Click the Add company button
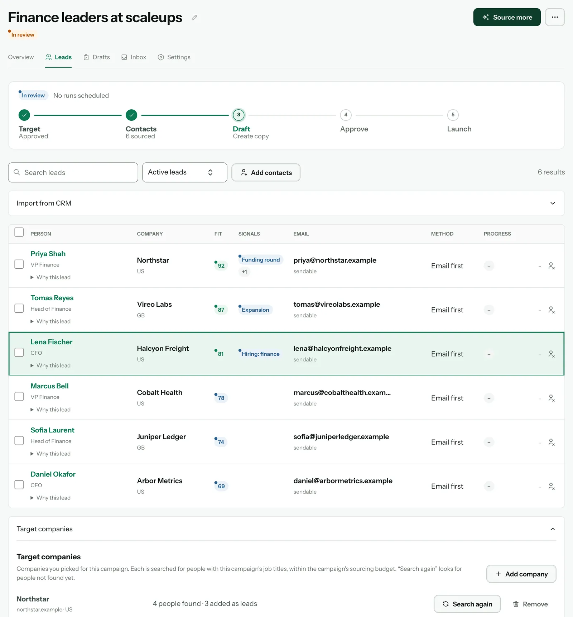Viewport: 573px width, 617px height. (521, 574)
